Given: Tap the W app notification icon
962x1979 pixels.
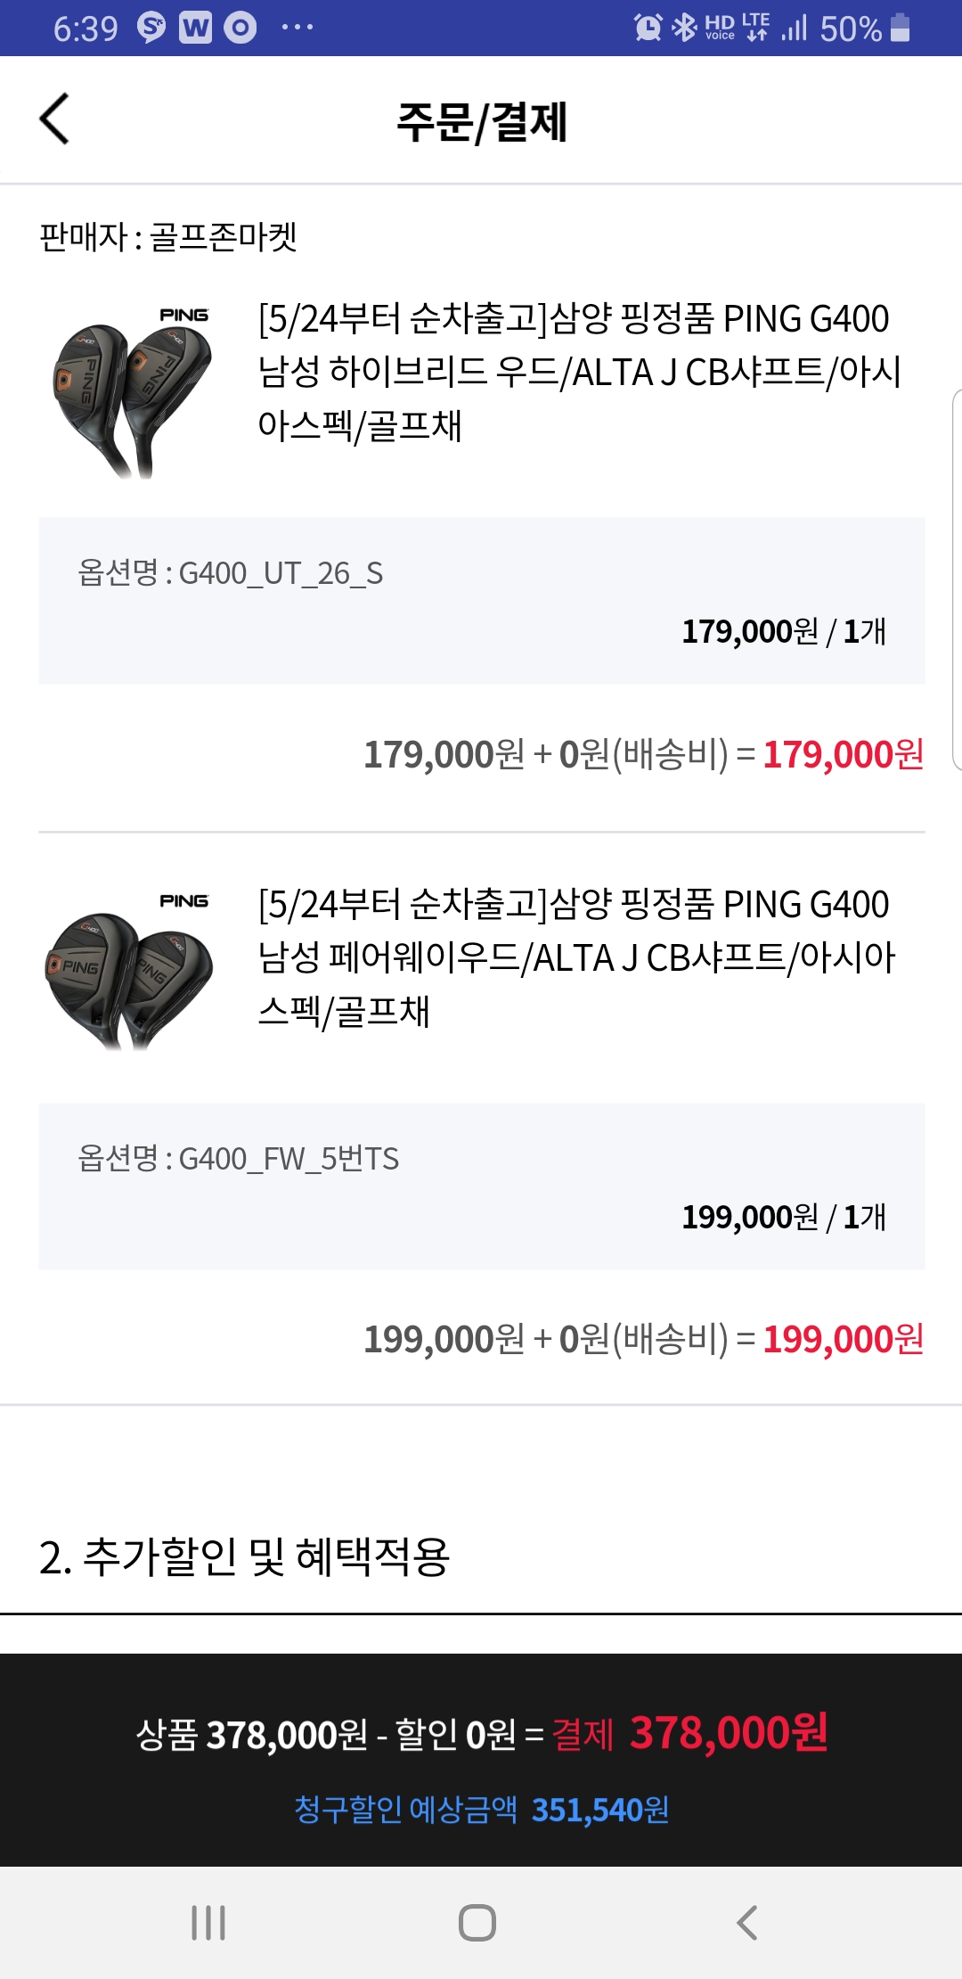Looking at the screenshot, I should pos(195,28).
